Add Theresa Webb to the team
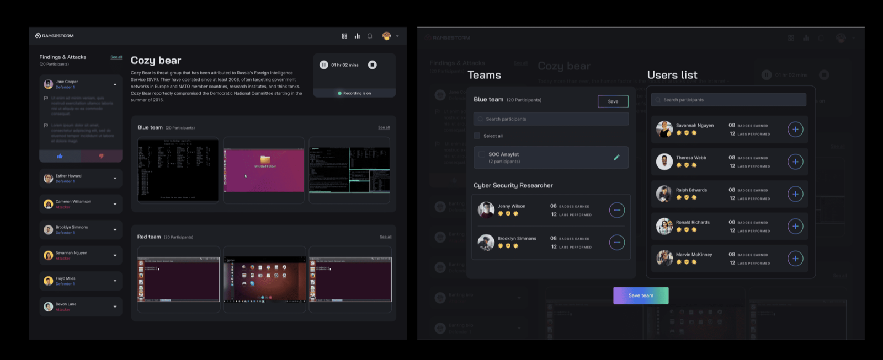The image size is (883, 360). click(x=795, y=162)
